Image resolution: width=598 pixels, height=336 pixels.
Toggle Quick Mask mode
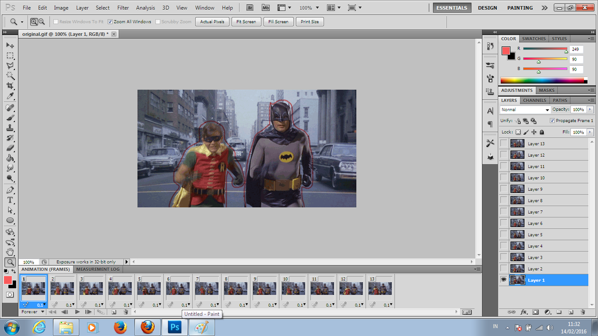10,294
